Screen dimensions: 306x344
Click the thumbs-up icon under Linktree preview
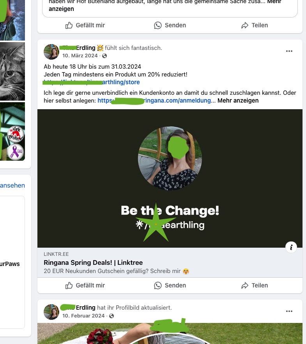pos(69,285)
